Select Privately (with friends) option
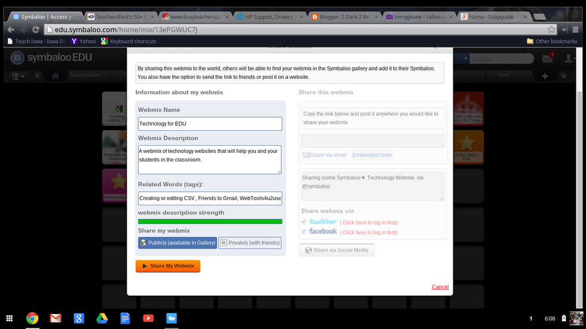Viewport: 586px width, 329px height. 250,243
